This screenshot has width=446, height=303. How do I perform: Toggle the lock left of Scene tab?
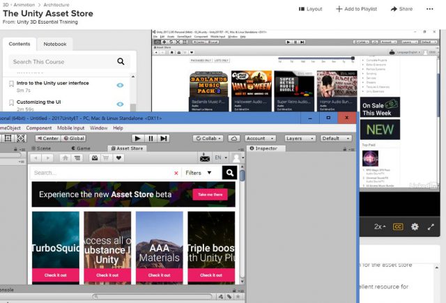point(15,149)
